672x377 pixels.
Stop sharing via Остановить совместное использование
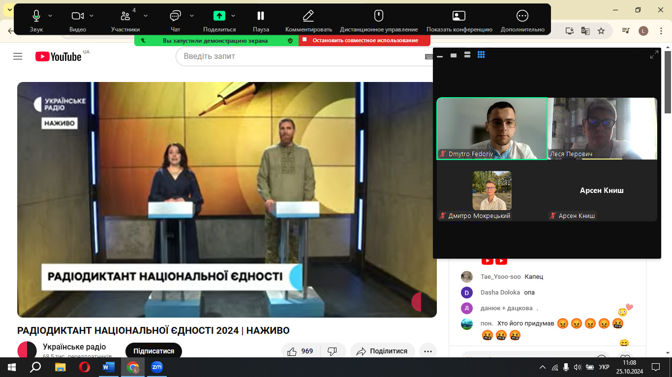tap(365, 40)
